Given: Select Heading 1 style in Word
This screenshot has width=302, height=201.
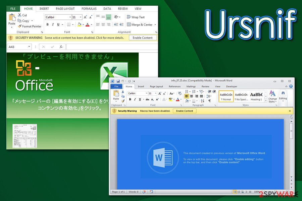Looking at the screenshot, I should click(x=256, y=96).
